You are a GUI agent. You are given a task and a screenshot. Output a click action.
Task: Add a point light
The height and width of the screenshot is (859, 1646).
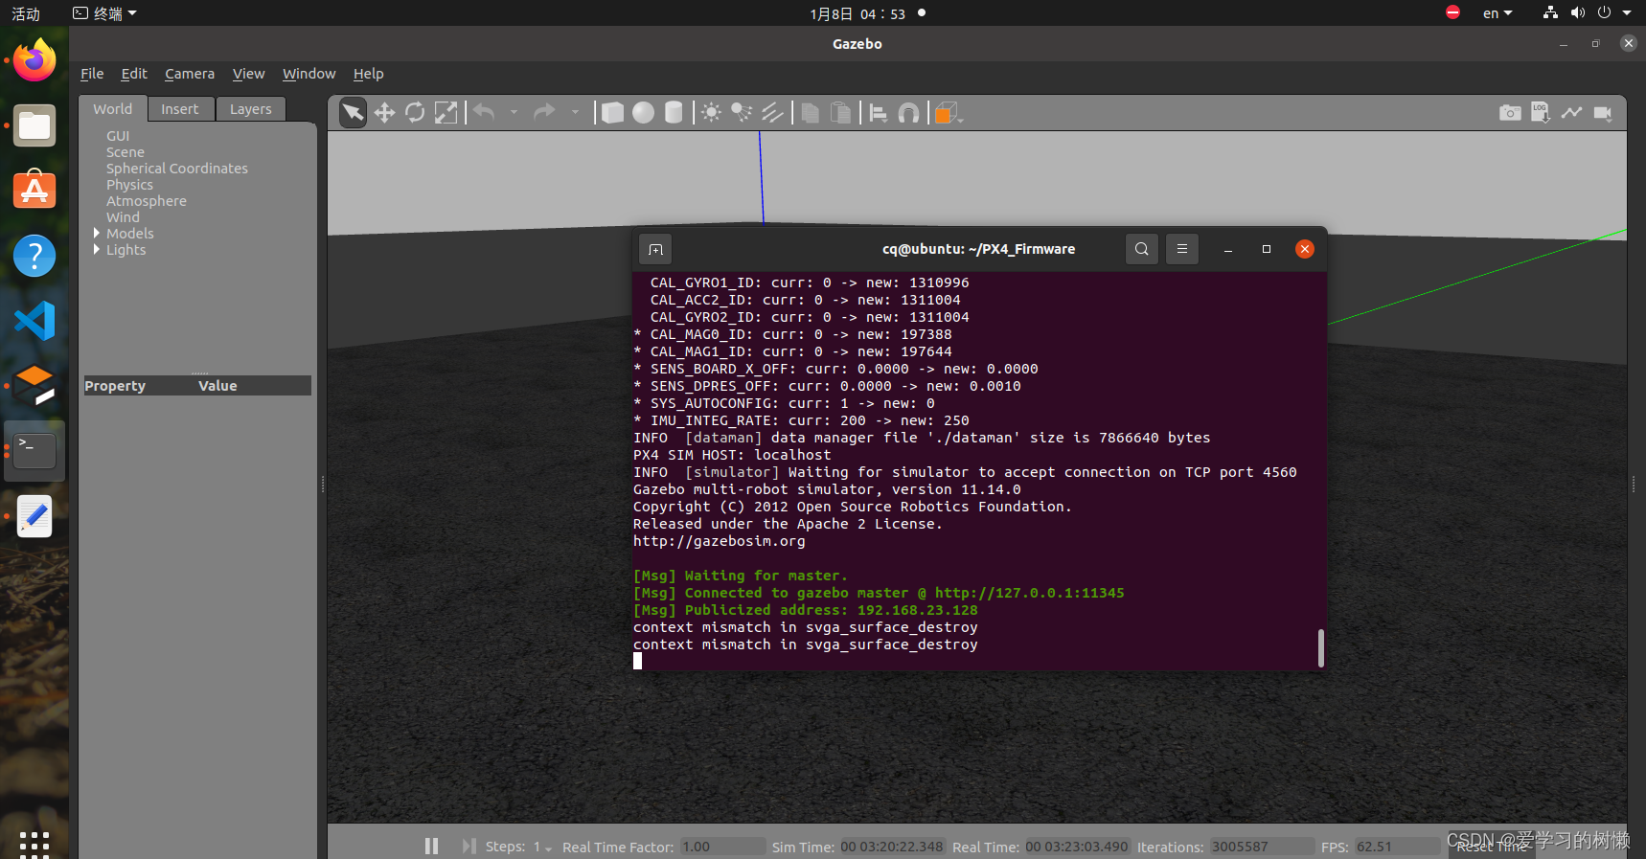711,113
